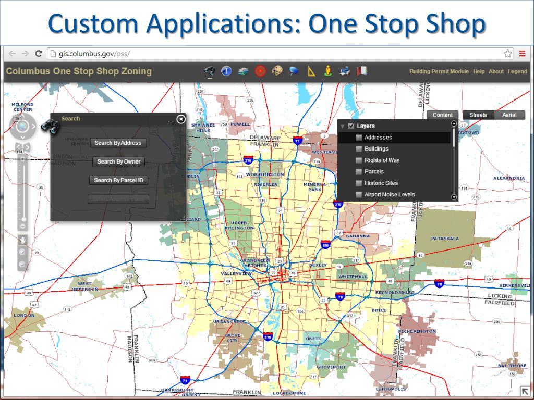534x400 pixels.
Task: Select the yellow triangle measure tool
Action: click(x=311, y=71)
